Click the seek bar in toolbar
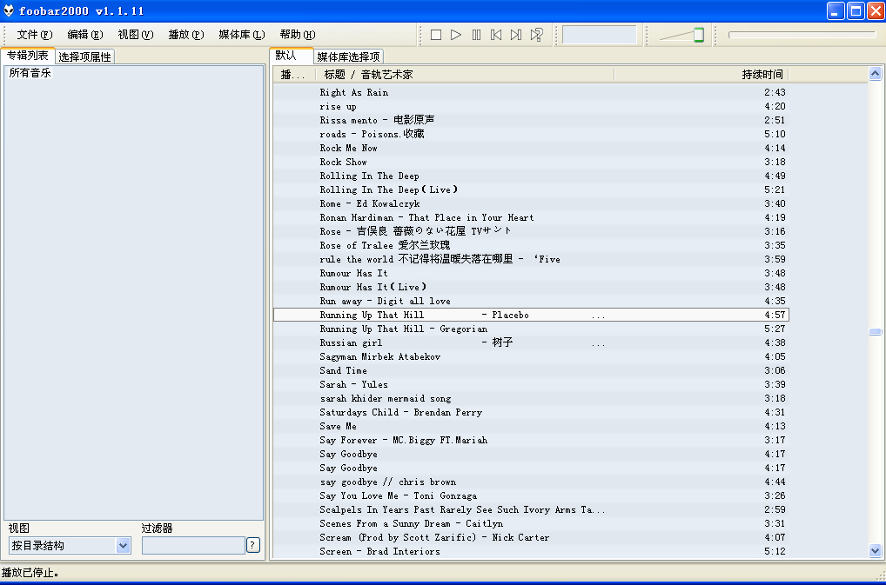Image resolution: width=886 pixels, height=585 pixels. tap(802, 35)
